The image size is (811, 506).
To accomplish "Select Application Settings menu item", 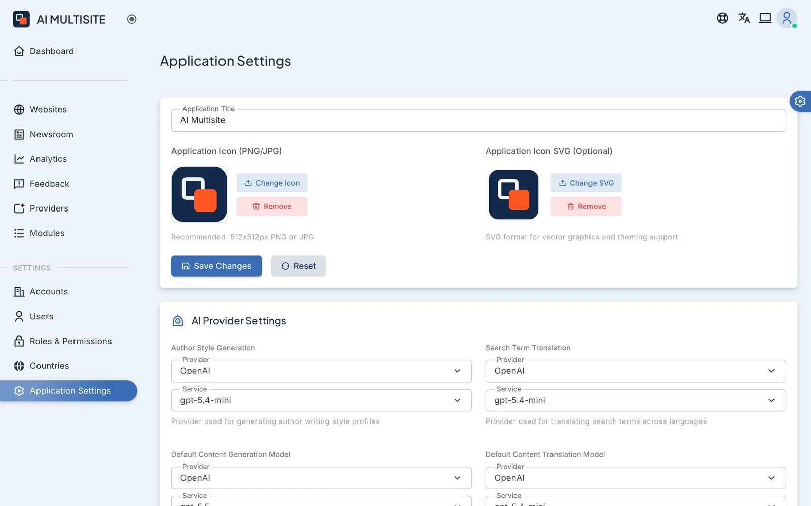I will click(68, 391).
